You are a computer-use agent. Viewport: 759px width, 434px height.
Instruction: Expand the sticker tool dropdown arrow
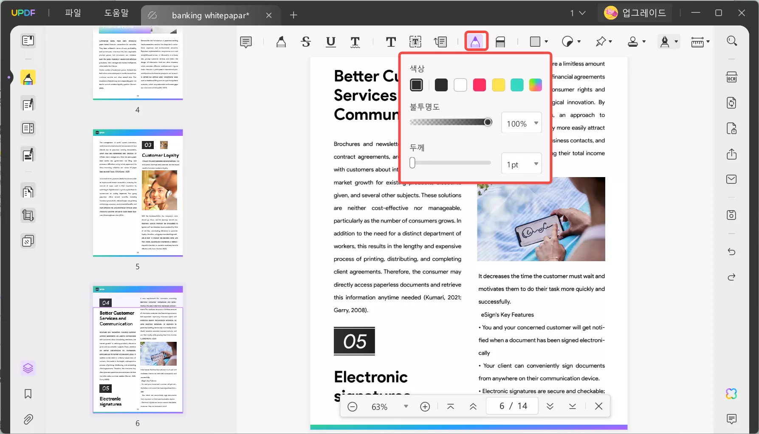click(579, 42)
